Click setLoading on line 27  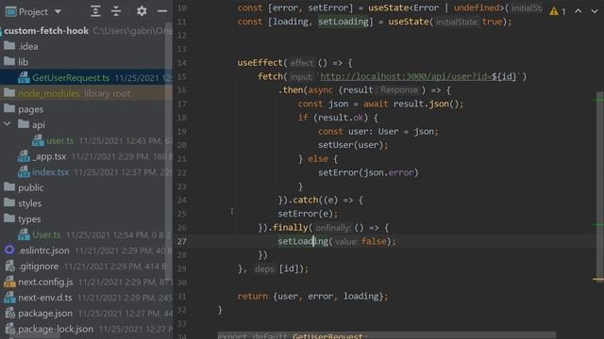pyautogui.click(x=303, y=241)
